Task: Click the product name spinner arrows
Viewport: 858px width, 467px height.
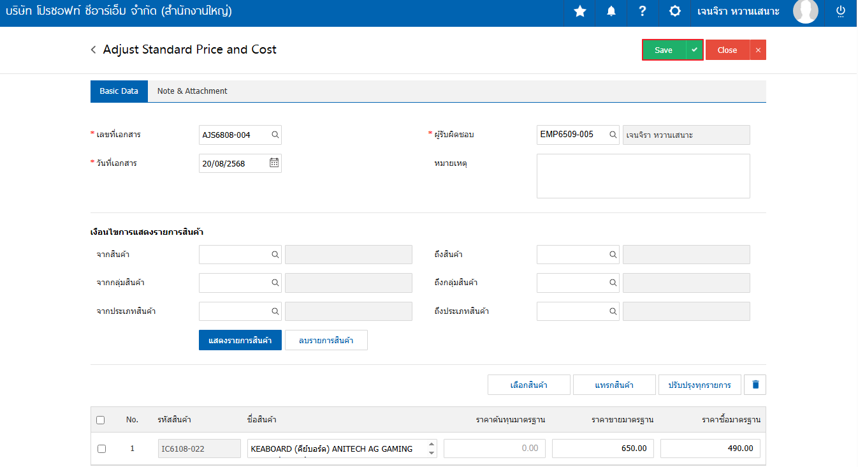Action: (432, 448)
